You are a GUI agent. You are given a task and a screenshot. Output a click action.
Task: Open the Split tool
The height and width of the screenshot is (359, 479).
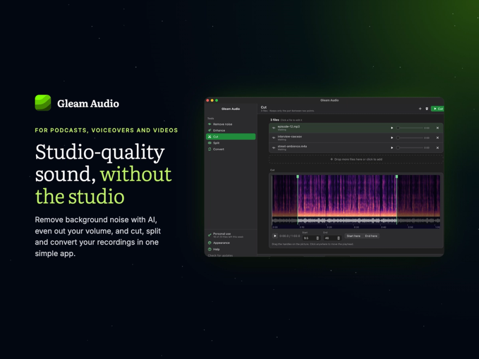231,143
